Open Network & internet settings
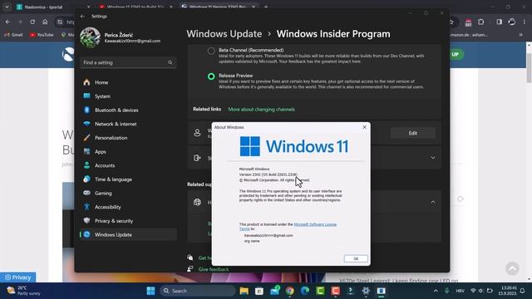 point(128,124)
